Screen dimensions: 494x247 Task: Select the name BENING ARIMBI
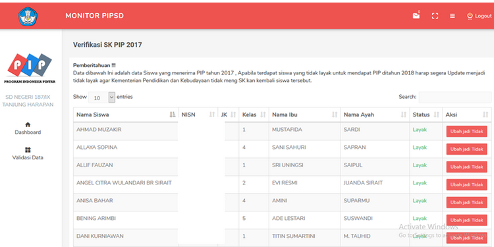pyautogui.click(x=96, y=218)
